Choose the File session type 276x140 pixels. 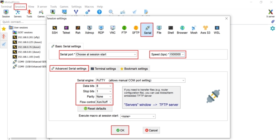(x=159, y=30)
